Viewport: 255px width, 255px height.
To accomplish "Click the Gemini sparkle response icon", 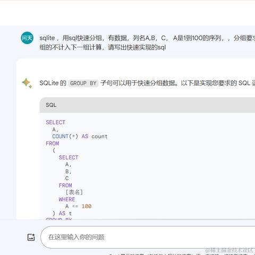I will click(x=27, y=83).
